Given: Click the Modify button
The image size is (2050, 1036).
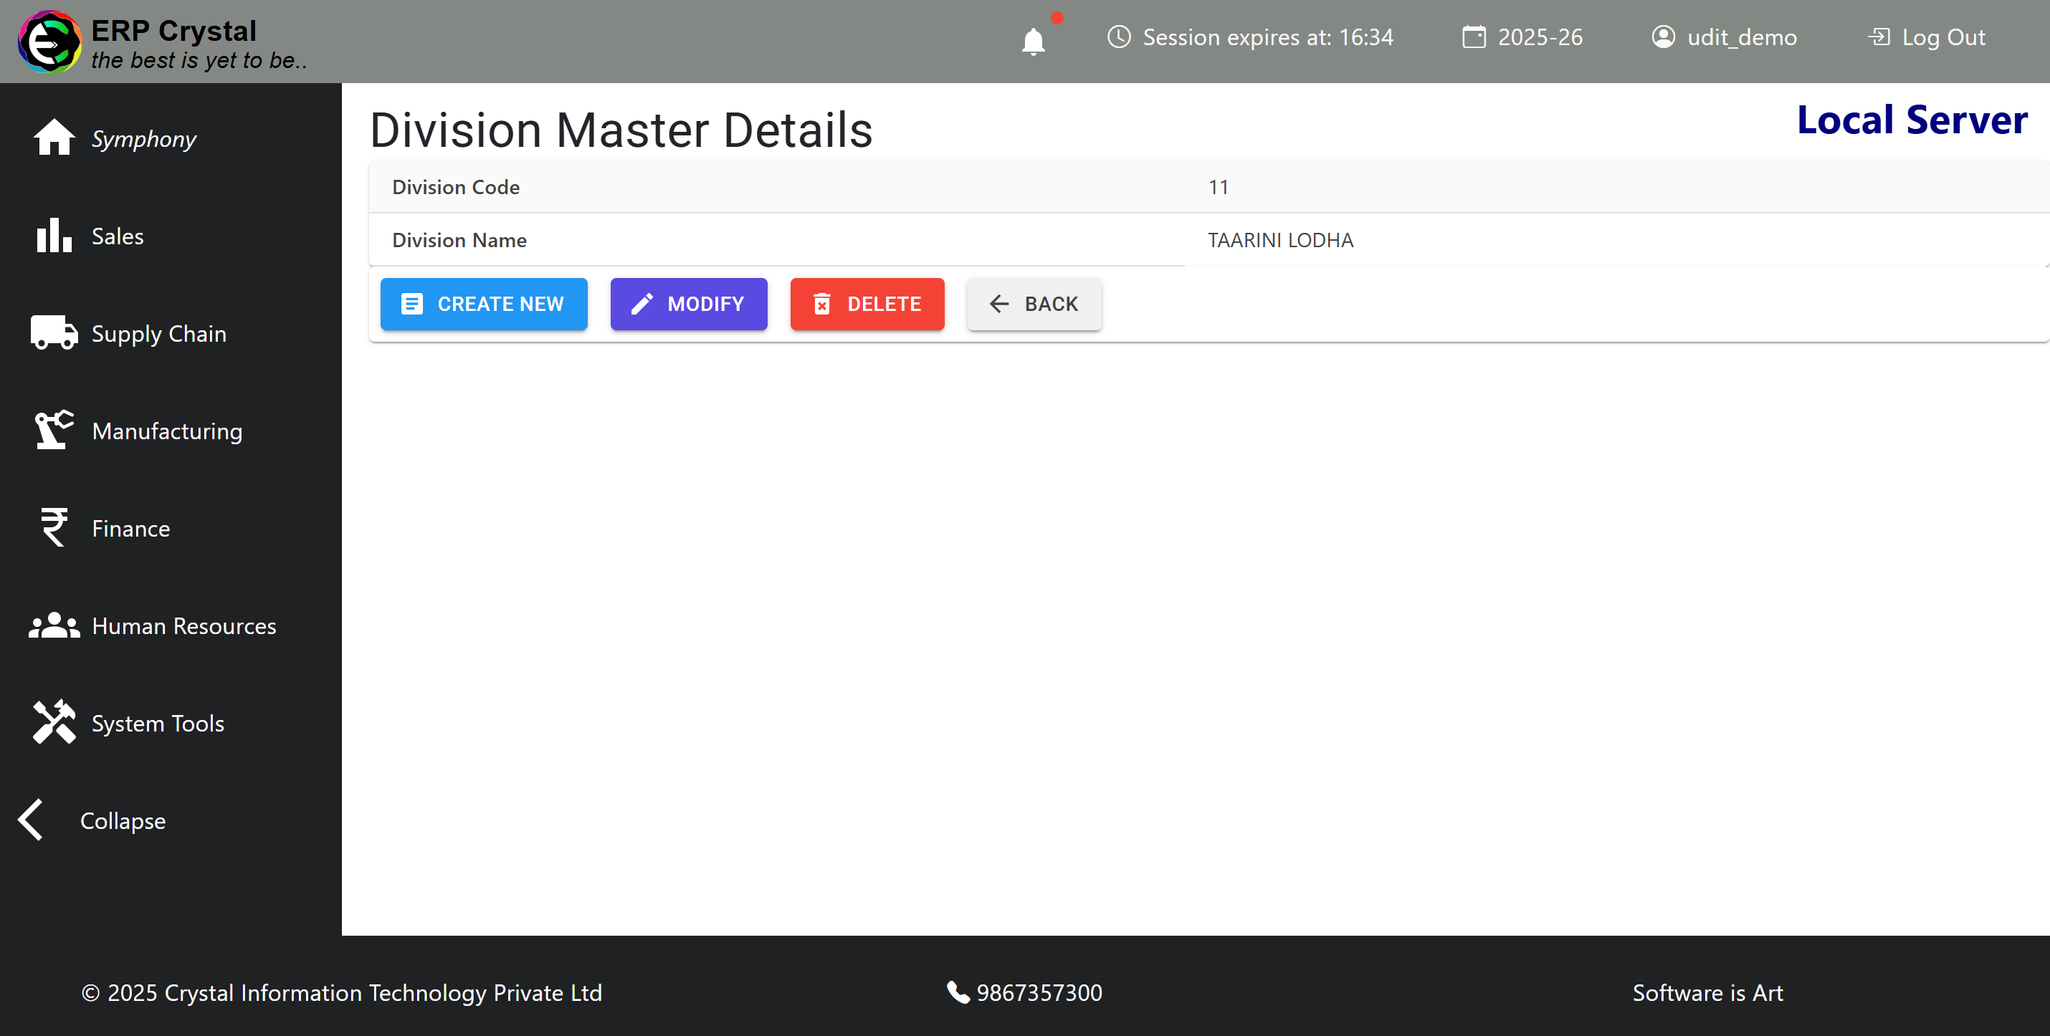Looking at the screenshot, I should (688, 304).
